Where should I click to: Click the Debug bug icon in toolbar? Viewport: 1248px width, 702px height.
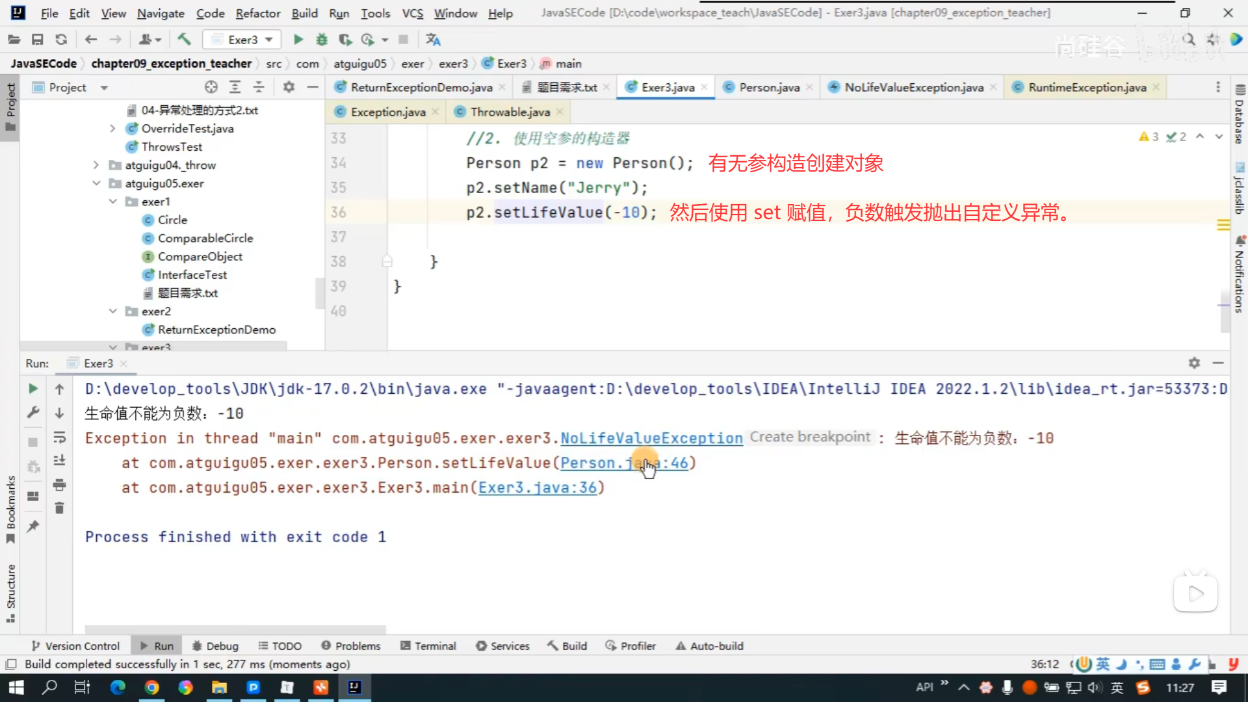(x=322, y=40)
